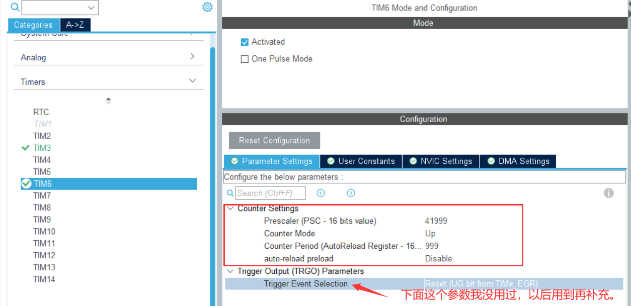Click the previous search result arrow icon

pyautogui.click(x=321, y=193)
